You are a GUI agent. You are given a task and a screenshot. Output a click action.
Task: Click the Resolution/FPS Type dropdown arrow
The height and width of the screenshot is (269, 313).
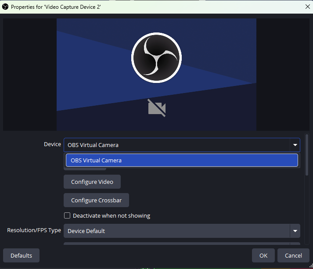coord(295,231)
